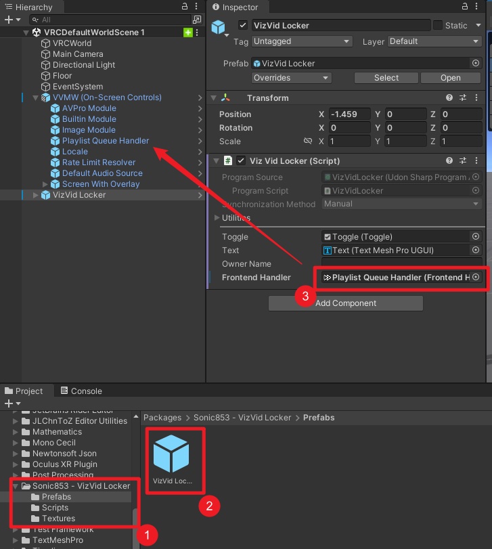This screenshot has height=549, width=492.
Task: Toggle the Static checkbox
Action: click(437, 25)
